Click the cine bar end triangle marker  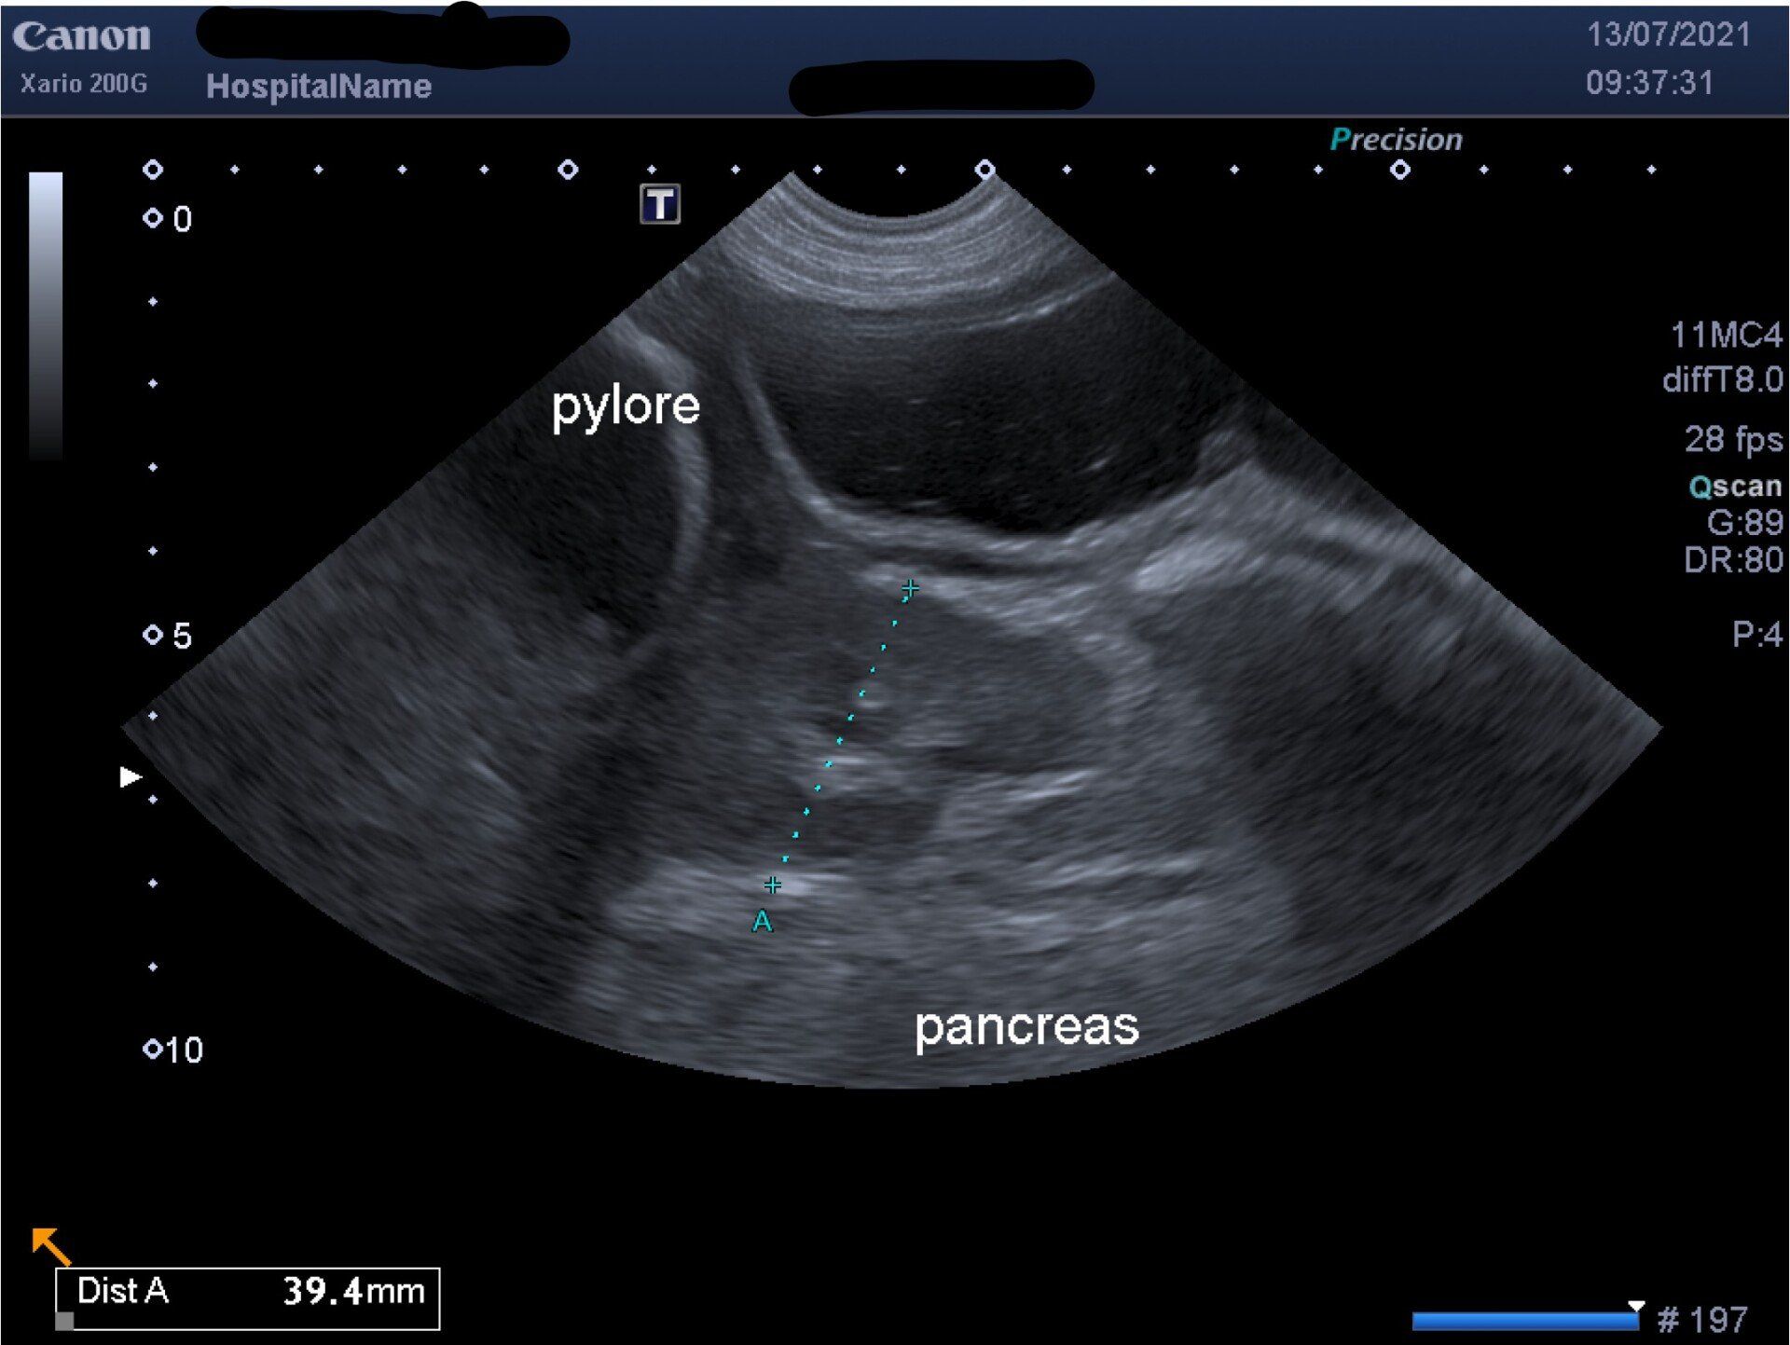1636,1306
